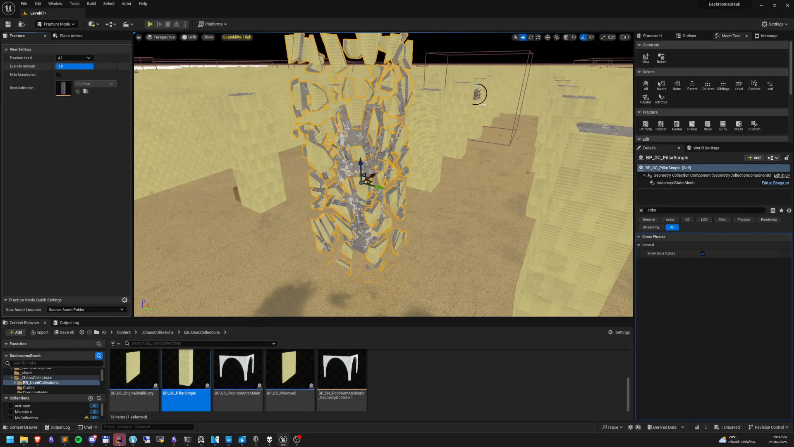
Task: Open the Build menu
Action: (x=91, y=4)
